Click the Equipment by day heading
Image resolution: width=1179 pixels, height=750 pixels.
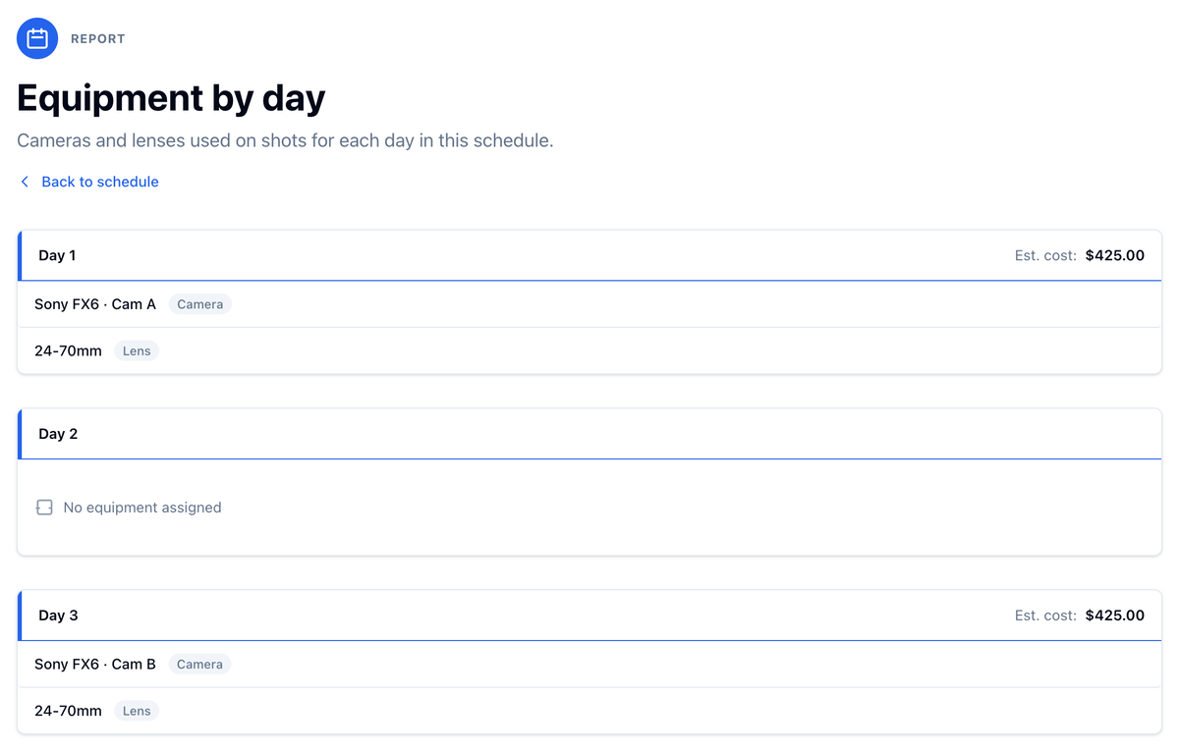click(171, 98)
